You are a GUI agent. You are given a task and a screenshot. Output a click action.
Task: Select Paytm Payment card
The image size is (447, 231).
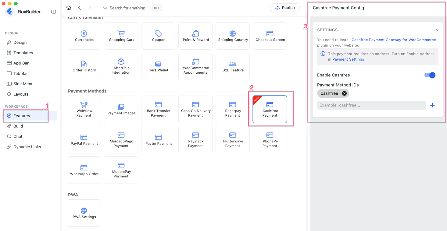click(x=158, y=140)
